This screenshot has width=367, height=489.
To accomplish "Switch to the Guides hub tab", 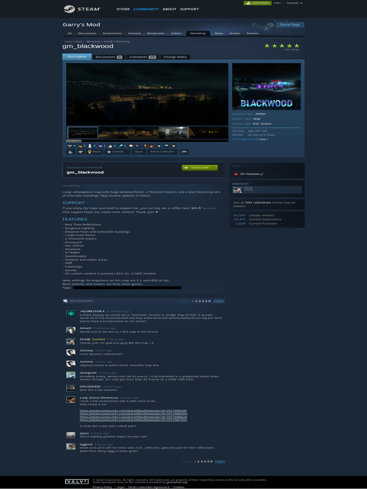I will [235, 33].
